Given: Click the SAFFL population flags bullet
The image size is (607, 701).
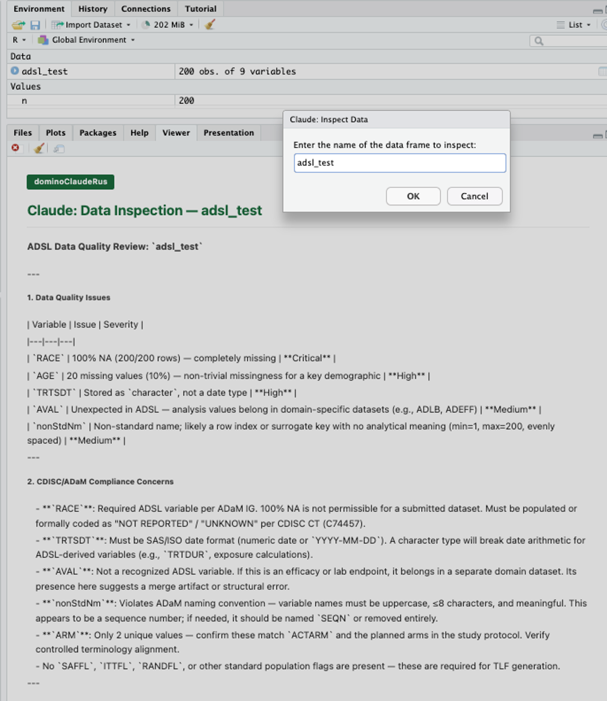Looking at the screenshot, I should (x=298, y=666).
